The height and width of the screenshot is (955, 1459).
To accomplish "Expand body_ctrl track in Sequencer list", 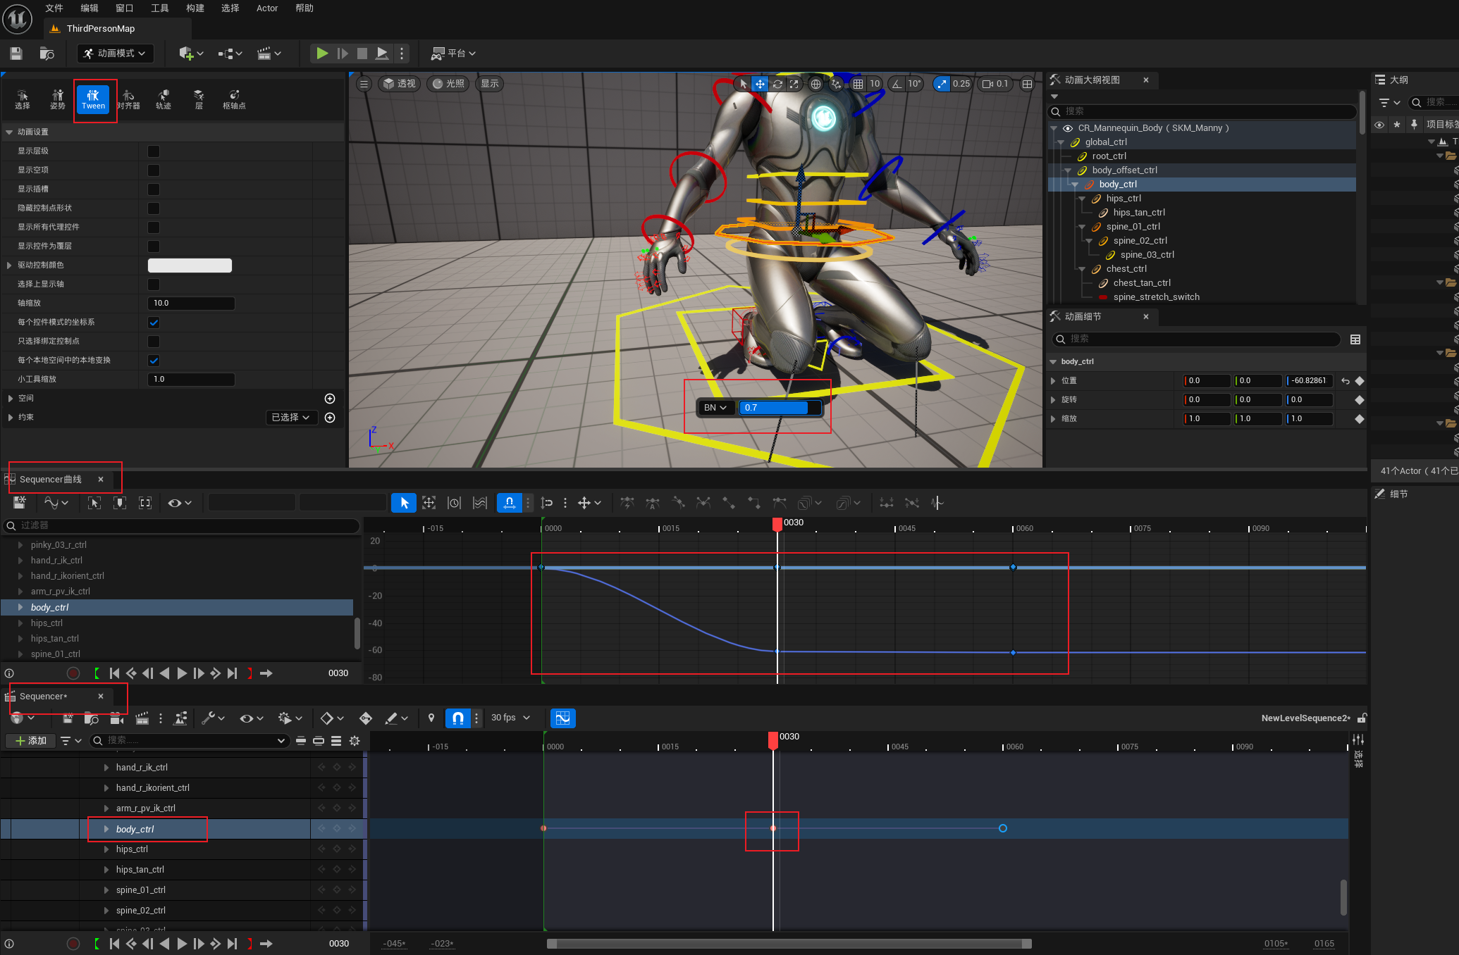I will 106,829.
